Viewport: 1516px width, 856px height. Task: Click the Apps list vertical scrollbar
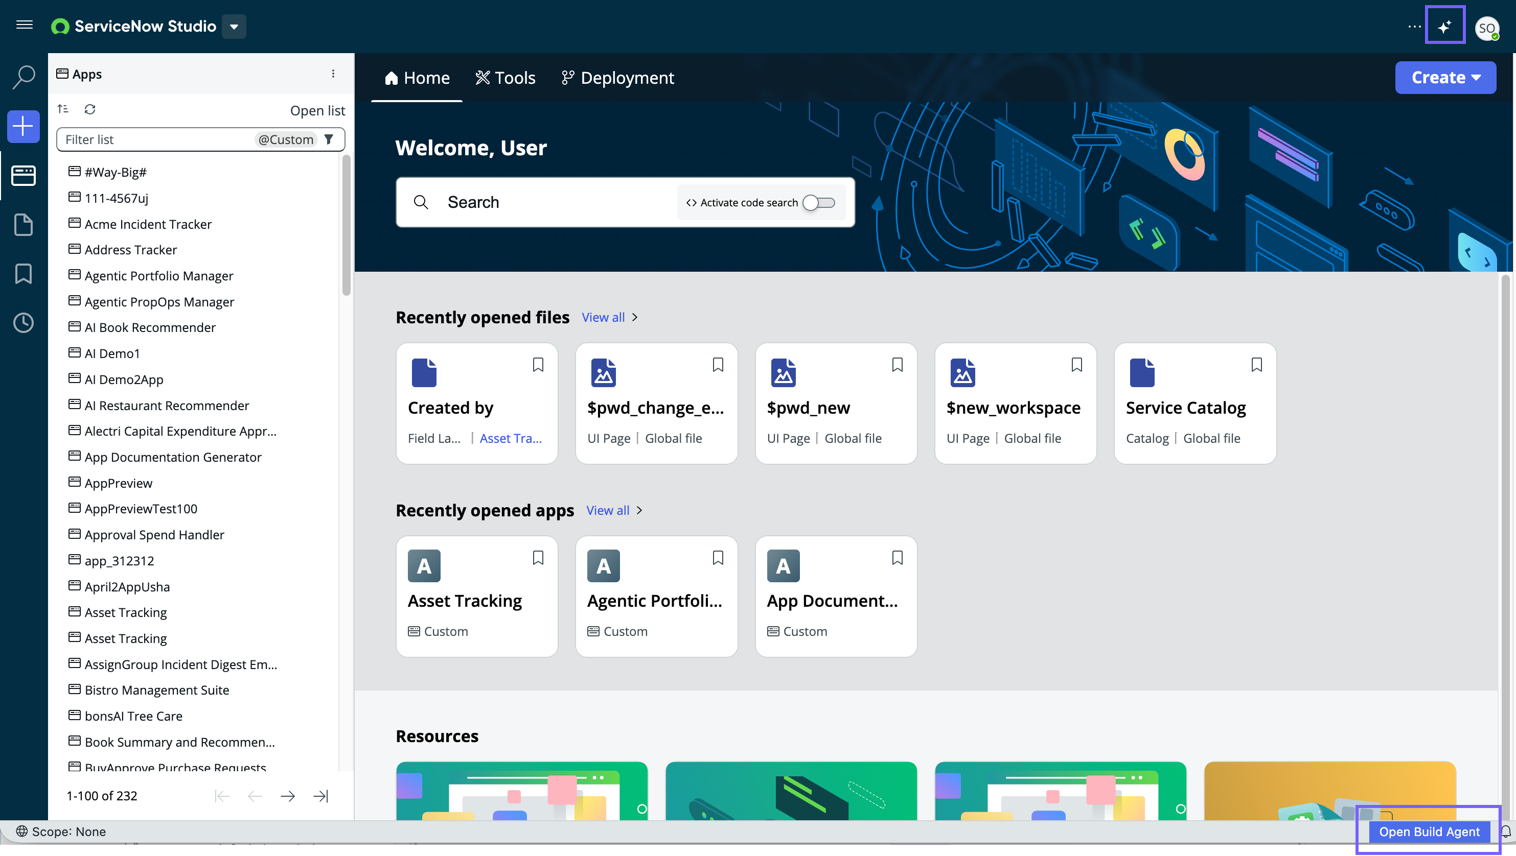coord(346,226)
